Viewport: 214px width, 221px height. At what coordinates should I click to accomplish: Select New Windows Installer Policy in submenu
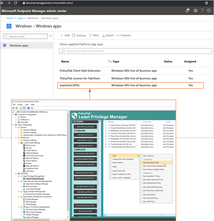click(153, 170)
